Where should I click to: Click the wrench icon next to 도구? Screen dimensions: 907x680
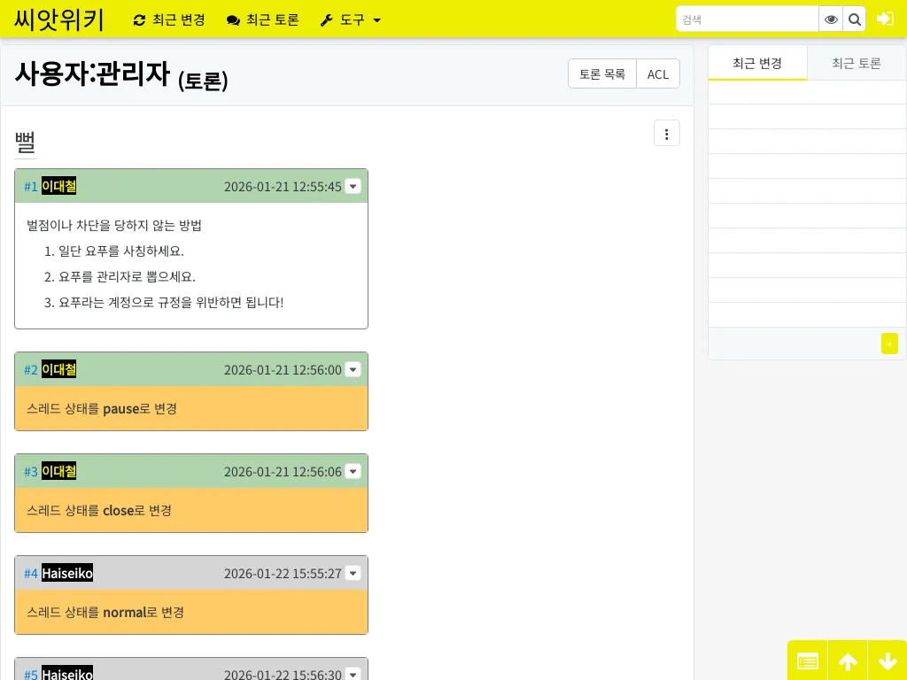click(x=326, y=19)
